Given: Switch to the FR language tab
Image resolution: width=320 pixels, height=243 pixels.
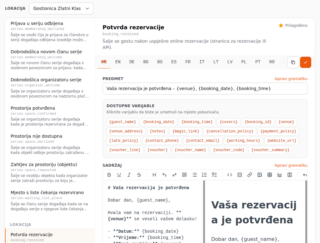Looking at the screenshot, I should 188,62.
